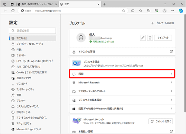Edit profile with pencil icon
The image size is (186, 134).
(143, 38)
